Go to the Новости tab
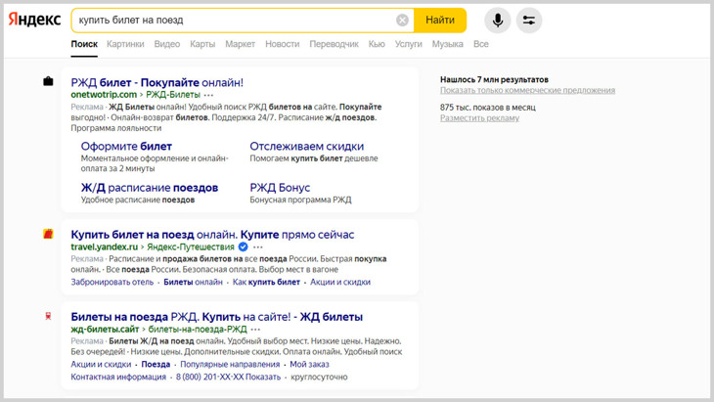Screen dimensions: 714x402 coord(283,44)
